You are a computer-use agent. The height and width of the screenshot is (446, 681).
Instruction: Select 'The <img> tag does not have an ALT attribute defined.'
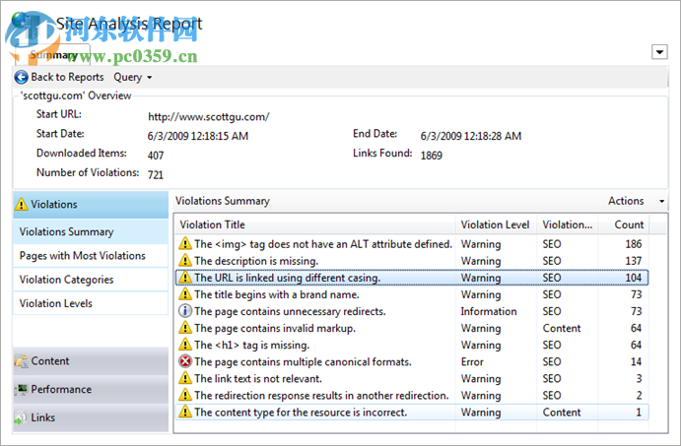point(412,244)
